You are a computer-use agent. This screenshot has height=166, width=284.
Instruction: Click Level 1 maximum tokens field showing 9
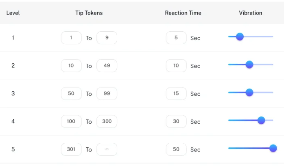click(x=107, y=38)
